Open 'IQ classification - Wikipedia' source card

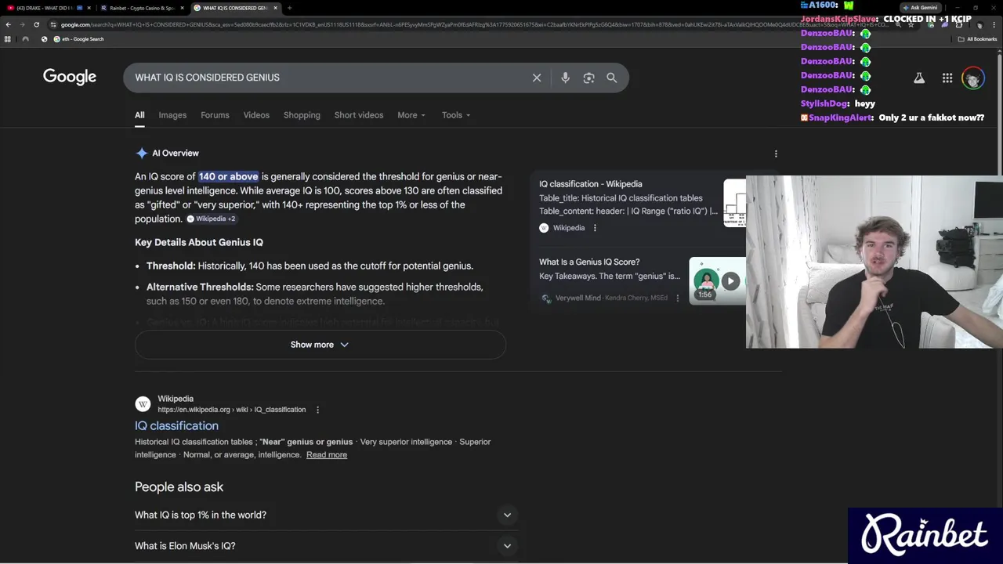point(590,184)
